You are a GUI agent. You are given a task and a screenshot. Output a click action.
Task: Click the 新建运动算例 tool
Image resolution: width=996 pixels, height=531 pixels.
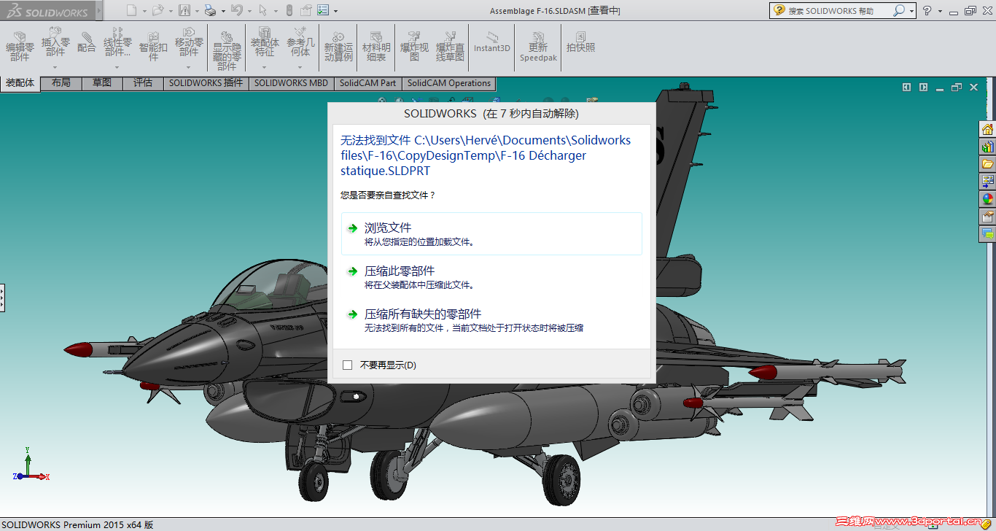pyautogui.click(x=338, y=47)
